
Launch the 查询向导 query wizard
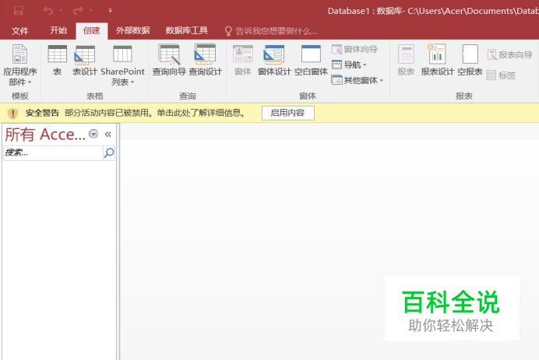169,61
